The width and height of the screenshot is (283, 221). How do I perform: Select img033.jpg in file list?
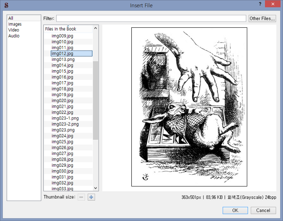[62, 189]
